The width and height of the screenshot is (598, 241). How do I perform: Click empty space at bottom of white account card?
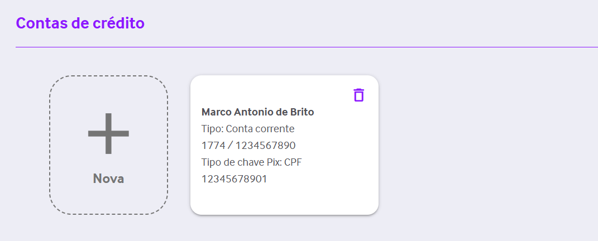[285, 200]
